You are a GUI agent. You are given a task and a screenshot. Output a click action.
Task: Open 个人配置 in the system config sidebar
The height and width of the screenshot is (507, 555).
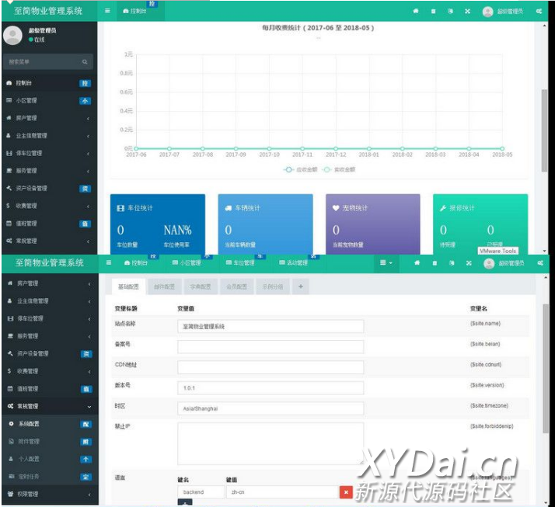click(x=50, y=459)
